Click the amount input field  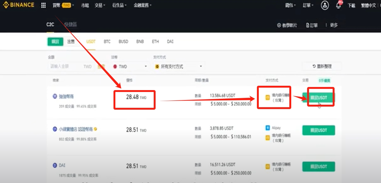[65, 66]
